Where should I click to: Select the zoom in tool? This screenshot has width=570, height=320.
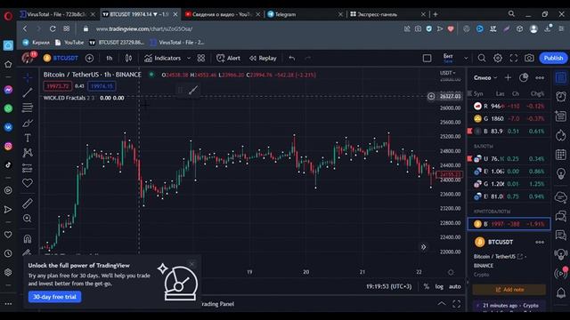28,219
